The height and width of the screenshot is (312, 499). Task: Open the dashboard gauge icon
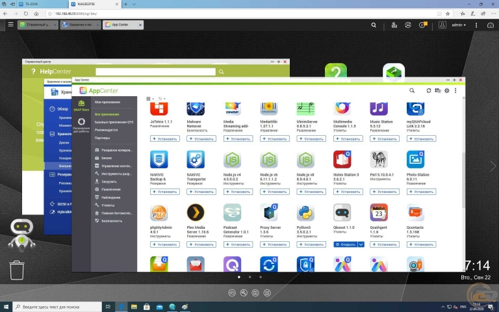(x=491, y=25)
